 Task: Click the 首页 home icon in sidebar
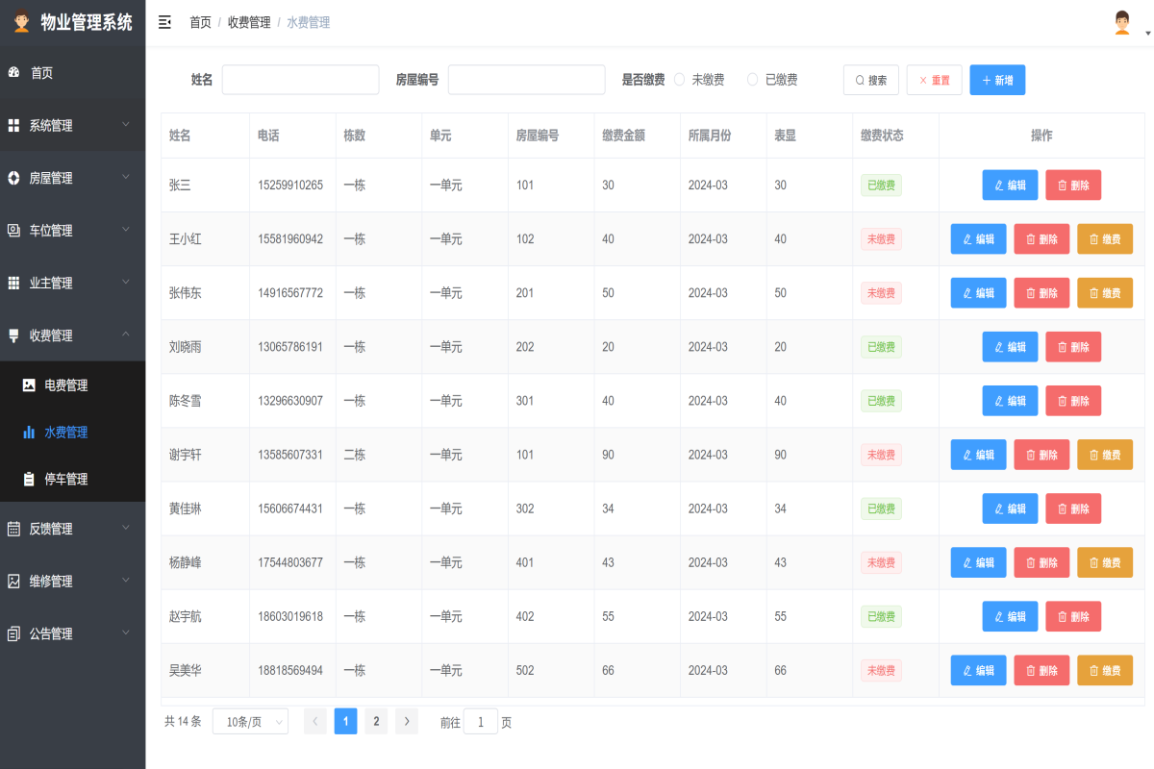point(13,71)
